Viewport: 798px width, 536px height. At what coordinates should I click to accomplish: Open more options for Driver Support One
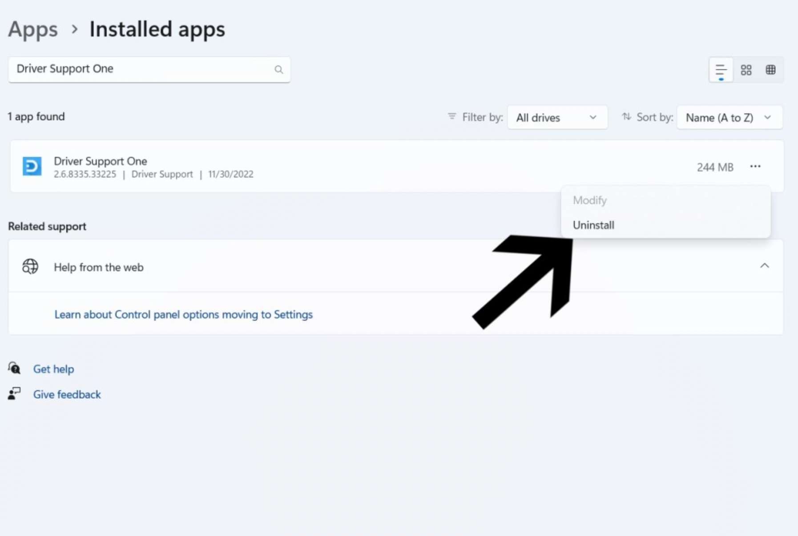[x=755, y=166]
